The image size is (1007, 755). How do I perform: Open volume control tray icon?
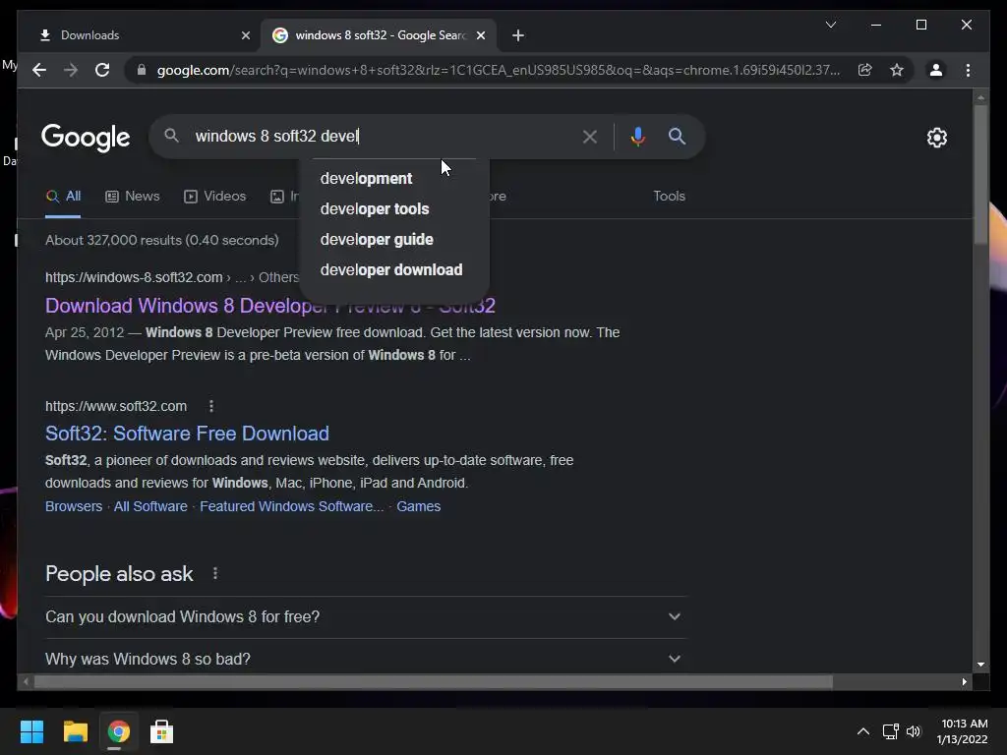click(914, 731)
